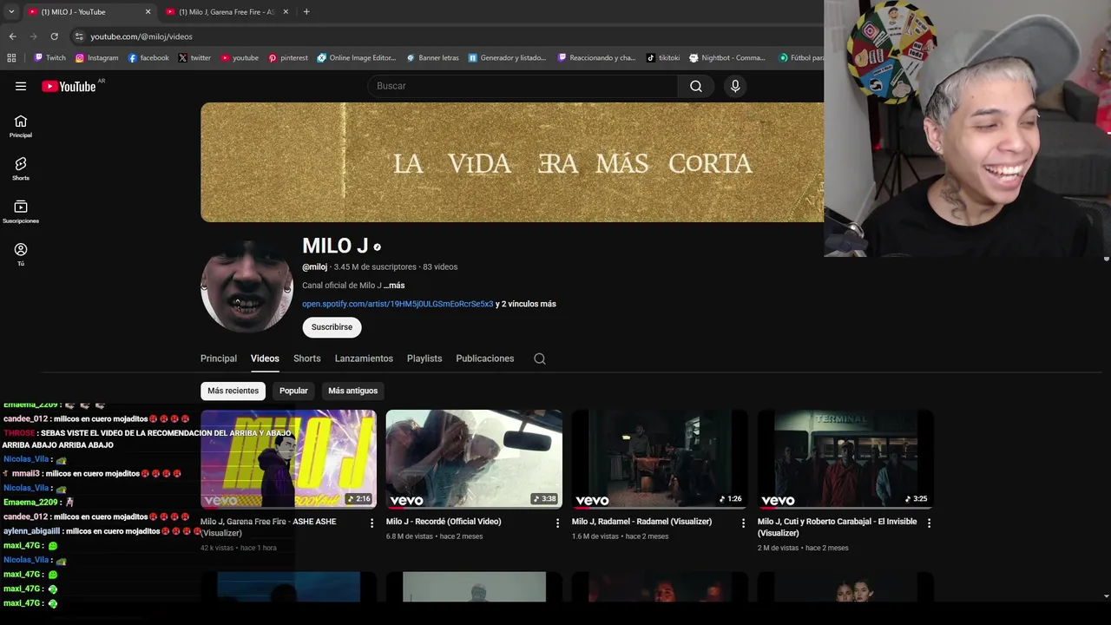Open Generador y listado bookmark
The height and width of the screenshot is (625, 1111).
tap(507, 58)
